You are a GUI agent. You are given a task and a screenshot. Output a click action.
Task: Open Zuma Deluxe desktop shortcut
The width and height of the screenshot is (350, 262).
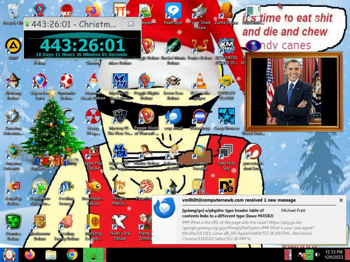226,14
